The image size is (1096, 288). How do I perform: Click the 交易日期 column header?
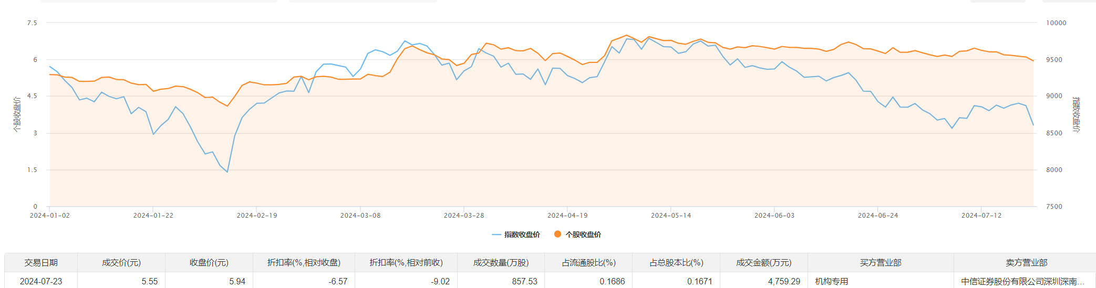pyautogui.click(x=41, y=263)
